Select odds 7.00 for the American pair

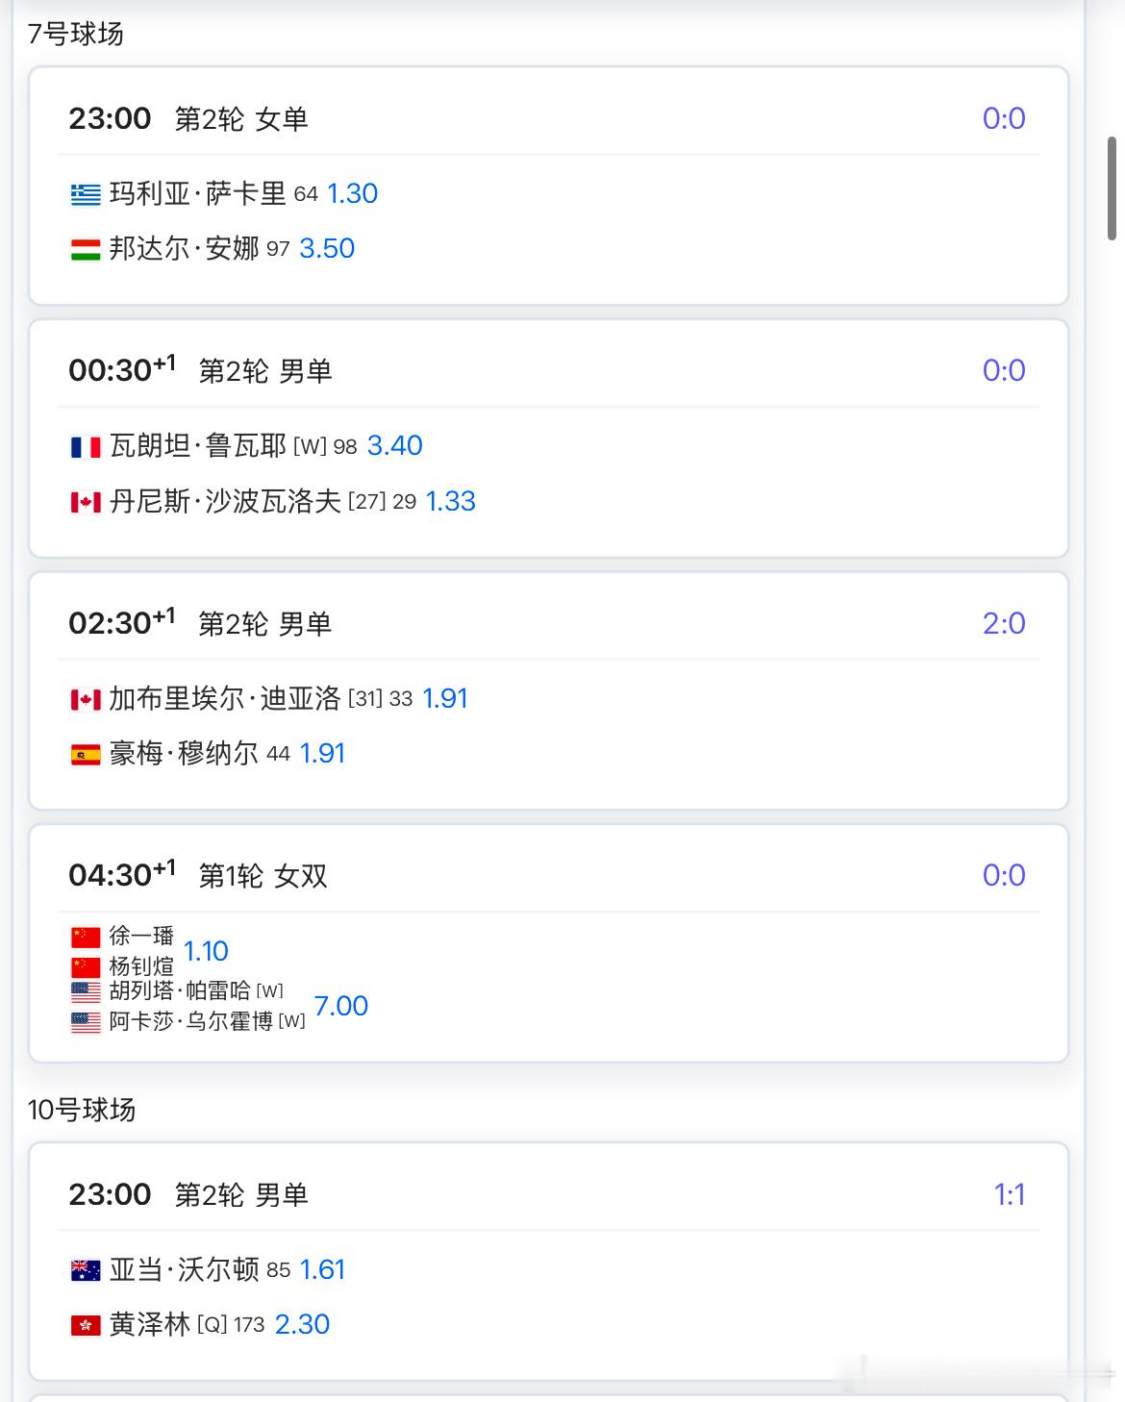341,1006
